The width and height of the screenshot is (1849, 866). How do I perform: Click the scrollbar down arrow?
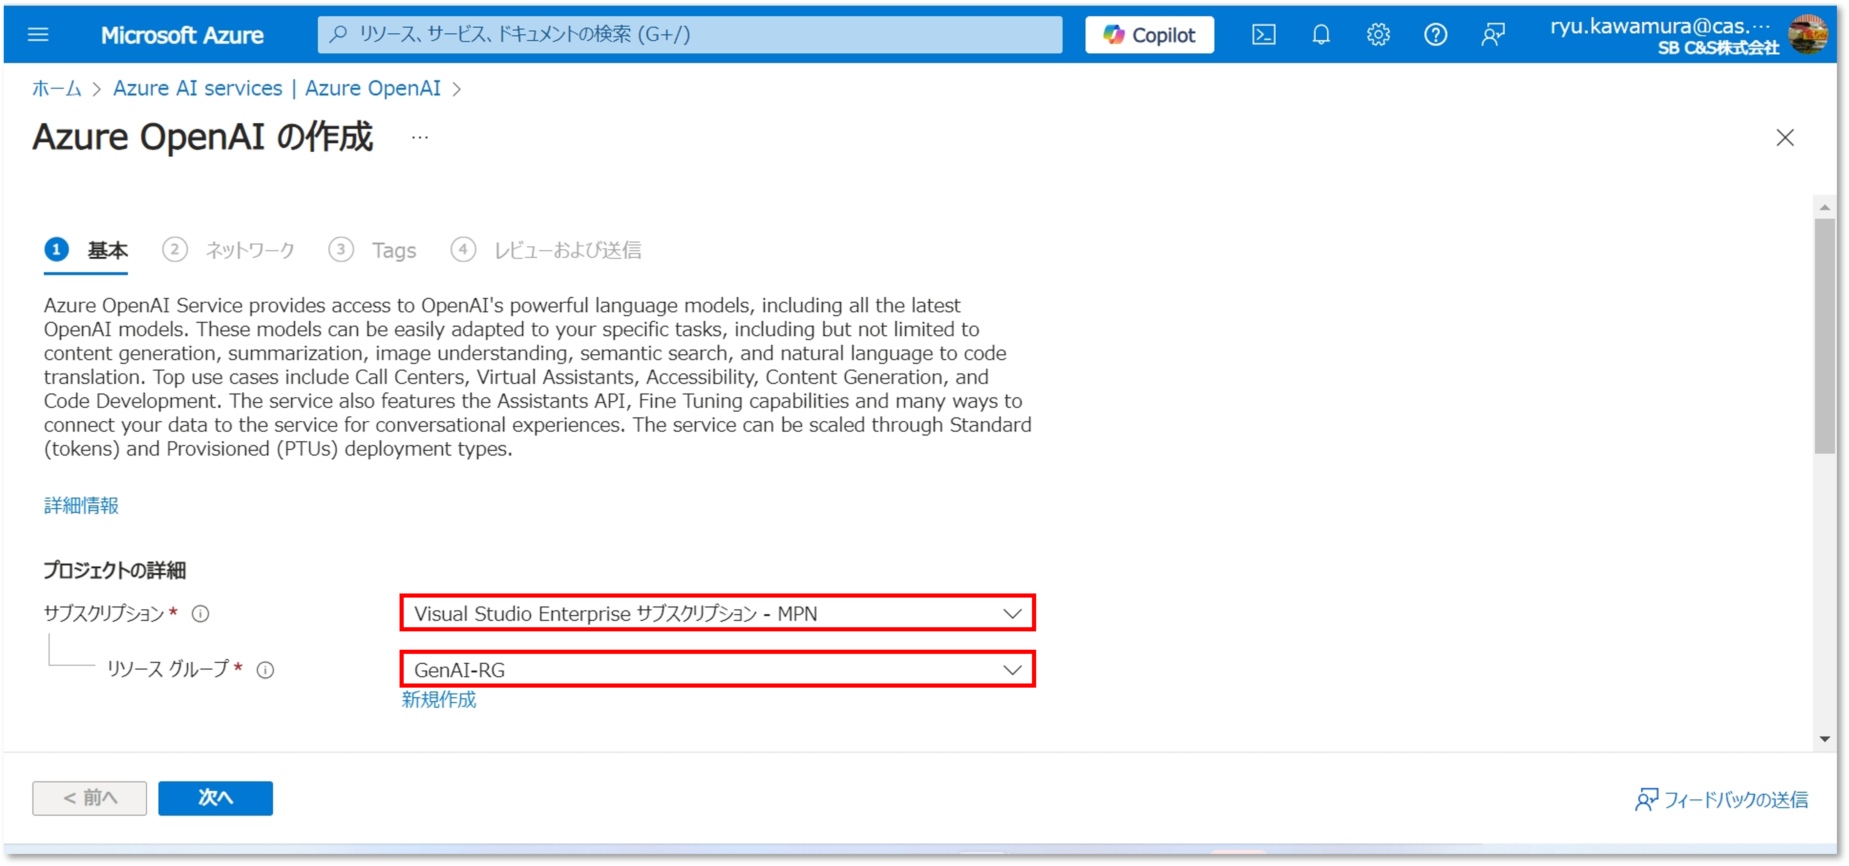[x=1824, y=739]
